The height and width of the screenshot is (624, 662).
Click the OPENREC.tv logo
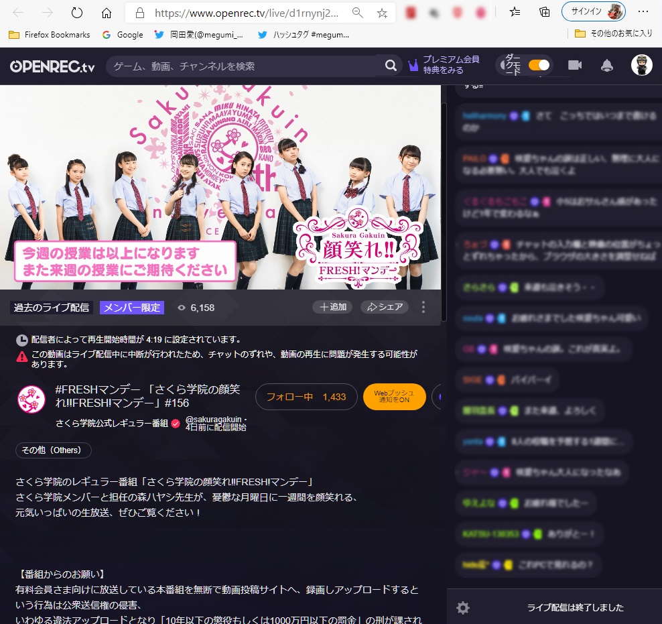click(52, 66)
